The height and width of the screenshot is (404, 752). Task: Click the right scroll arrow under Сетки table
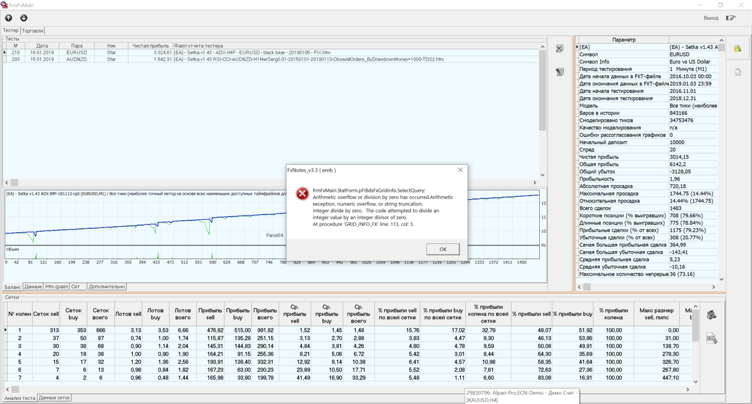coord(688,389)
